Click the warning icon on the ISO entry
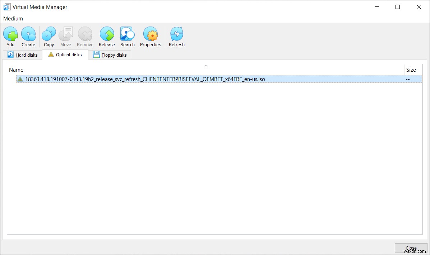 [x=20, y=79]
